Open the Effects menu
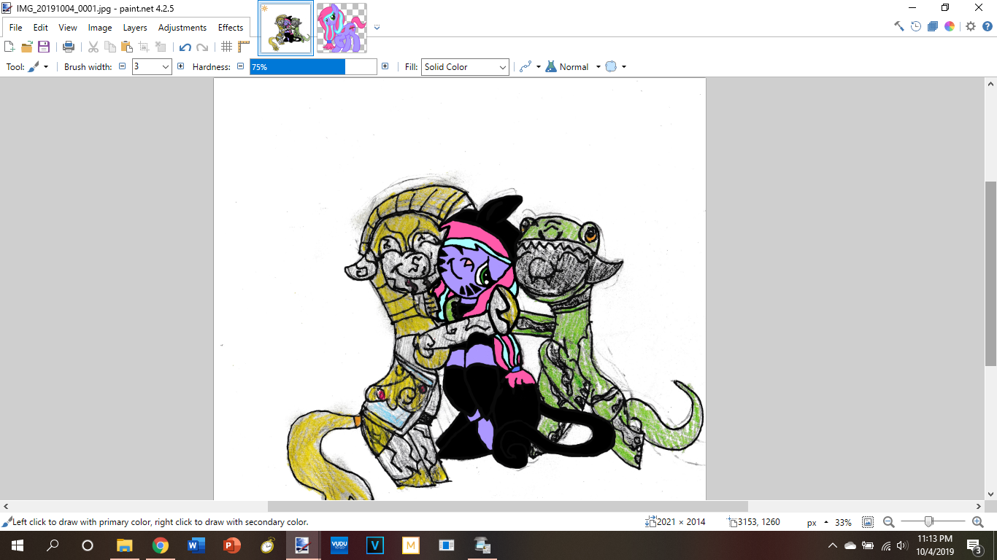Image resolution: width=997 pixels, height=560 pixels. (x=231, y=28)
